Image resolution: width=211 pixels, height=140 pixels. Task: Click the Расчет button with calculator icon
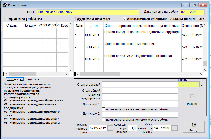(x=192, y=99)
